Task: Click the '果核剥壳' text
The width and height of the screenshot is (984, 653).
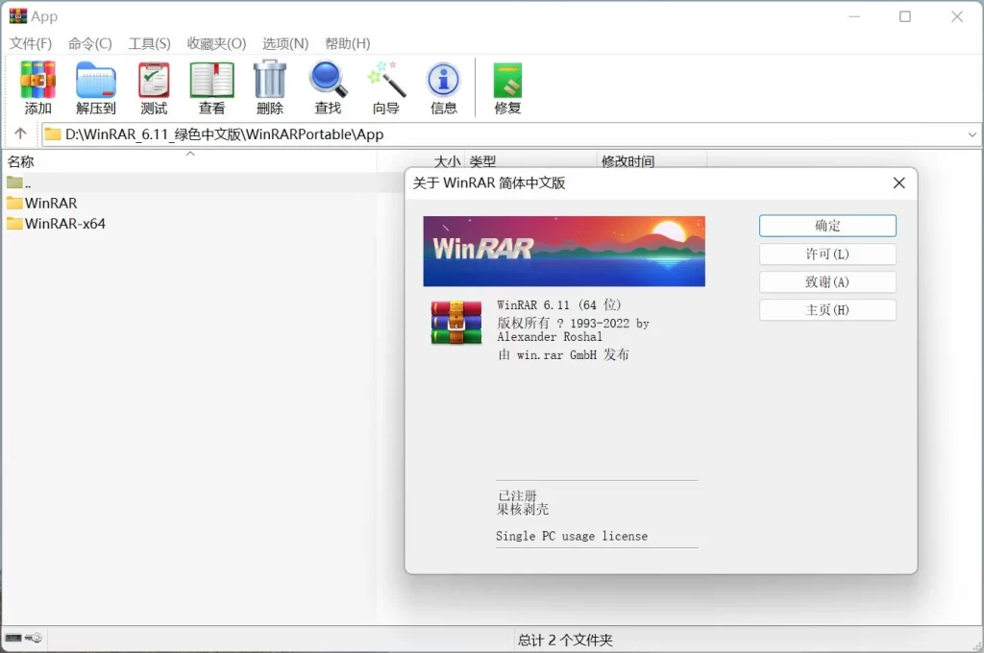Action: tap(523, 509)
